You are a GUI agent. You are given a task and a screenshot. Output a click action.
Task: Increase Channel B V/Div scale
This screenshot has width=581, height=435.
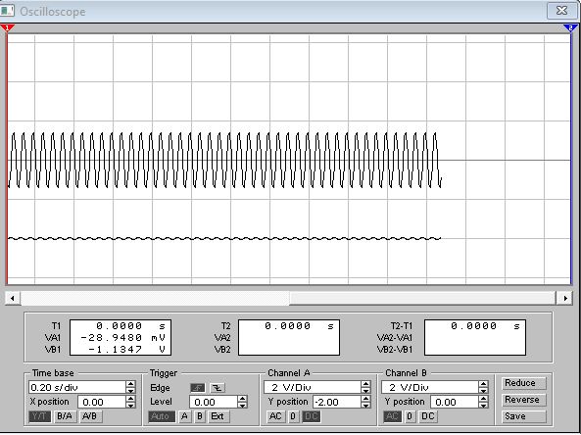point(483,384)
